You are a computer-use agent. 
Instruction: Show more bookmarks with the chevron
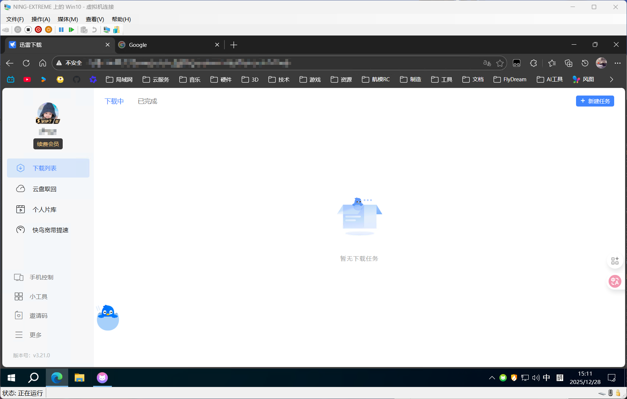click(611, 79)
